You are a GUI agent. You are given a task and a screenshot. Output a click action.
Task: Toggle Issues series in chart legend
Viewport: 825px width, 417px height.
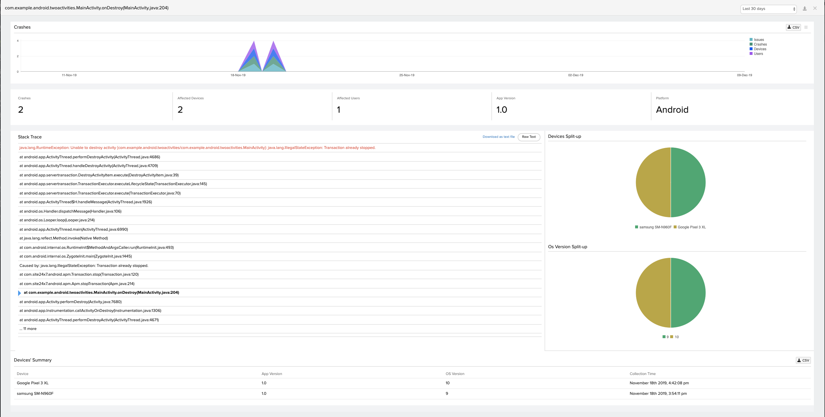coord(758,40)
